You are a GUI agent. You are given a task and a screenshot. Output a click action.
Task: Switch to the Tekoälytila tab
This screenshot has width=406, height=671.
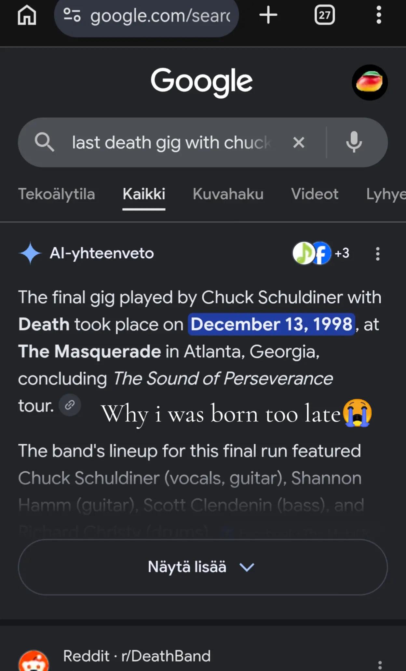click(x=57, y=194)
